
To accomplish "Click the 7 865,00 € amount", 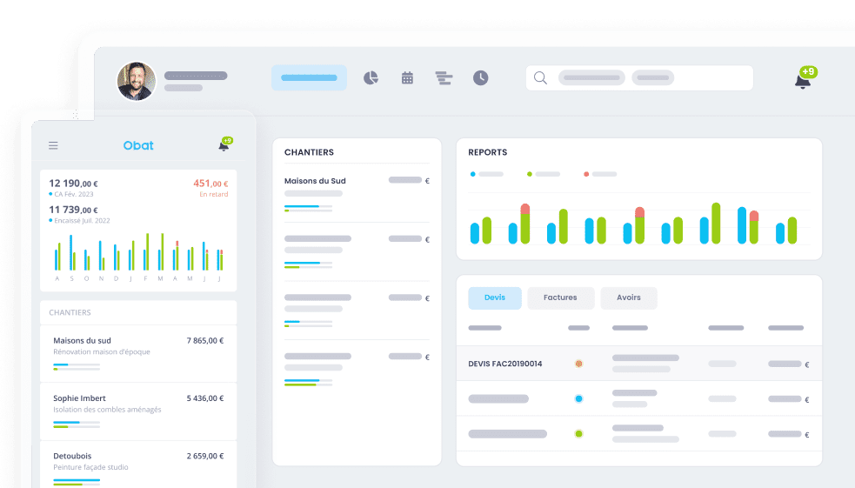I will [205, 341].
